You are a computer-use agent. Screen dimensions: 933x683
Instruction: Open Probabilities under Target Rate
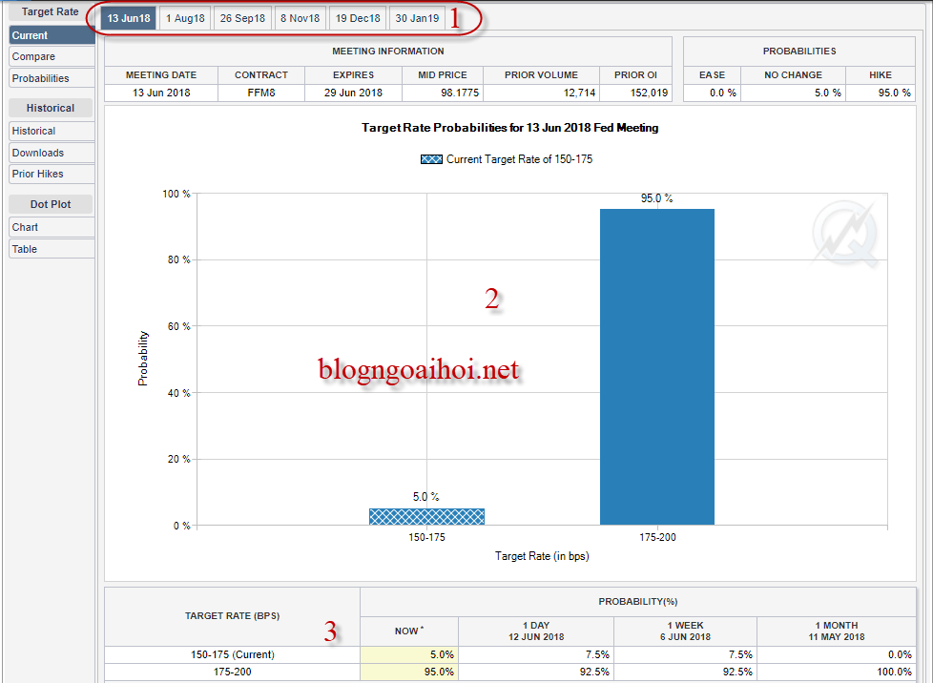point(52,78)
